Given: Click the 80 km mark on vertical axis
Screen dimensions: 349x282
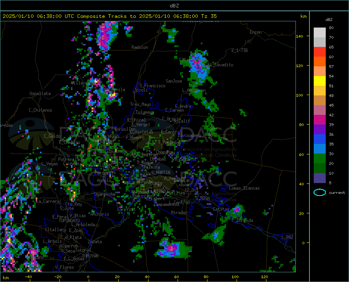Looking at the screenshot, I should pyautogui.click(x=301, y=125).
